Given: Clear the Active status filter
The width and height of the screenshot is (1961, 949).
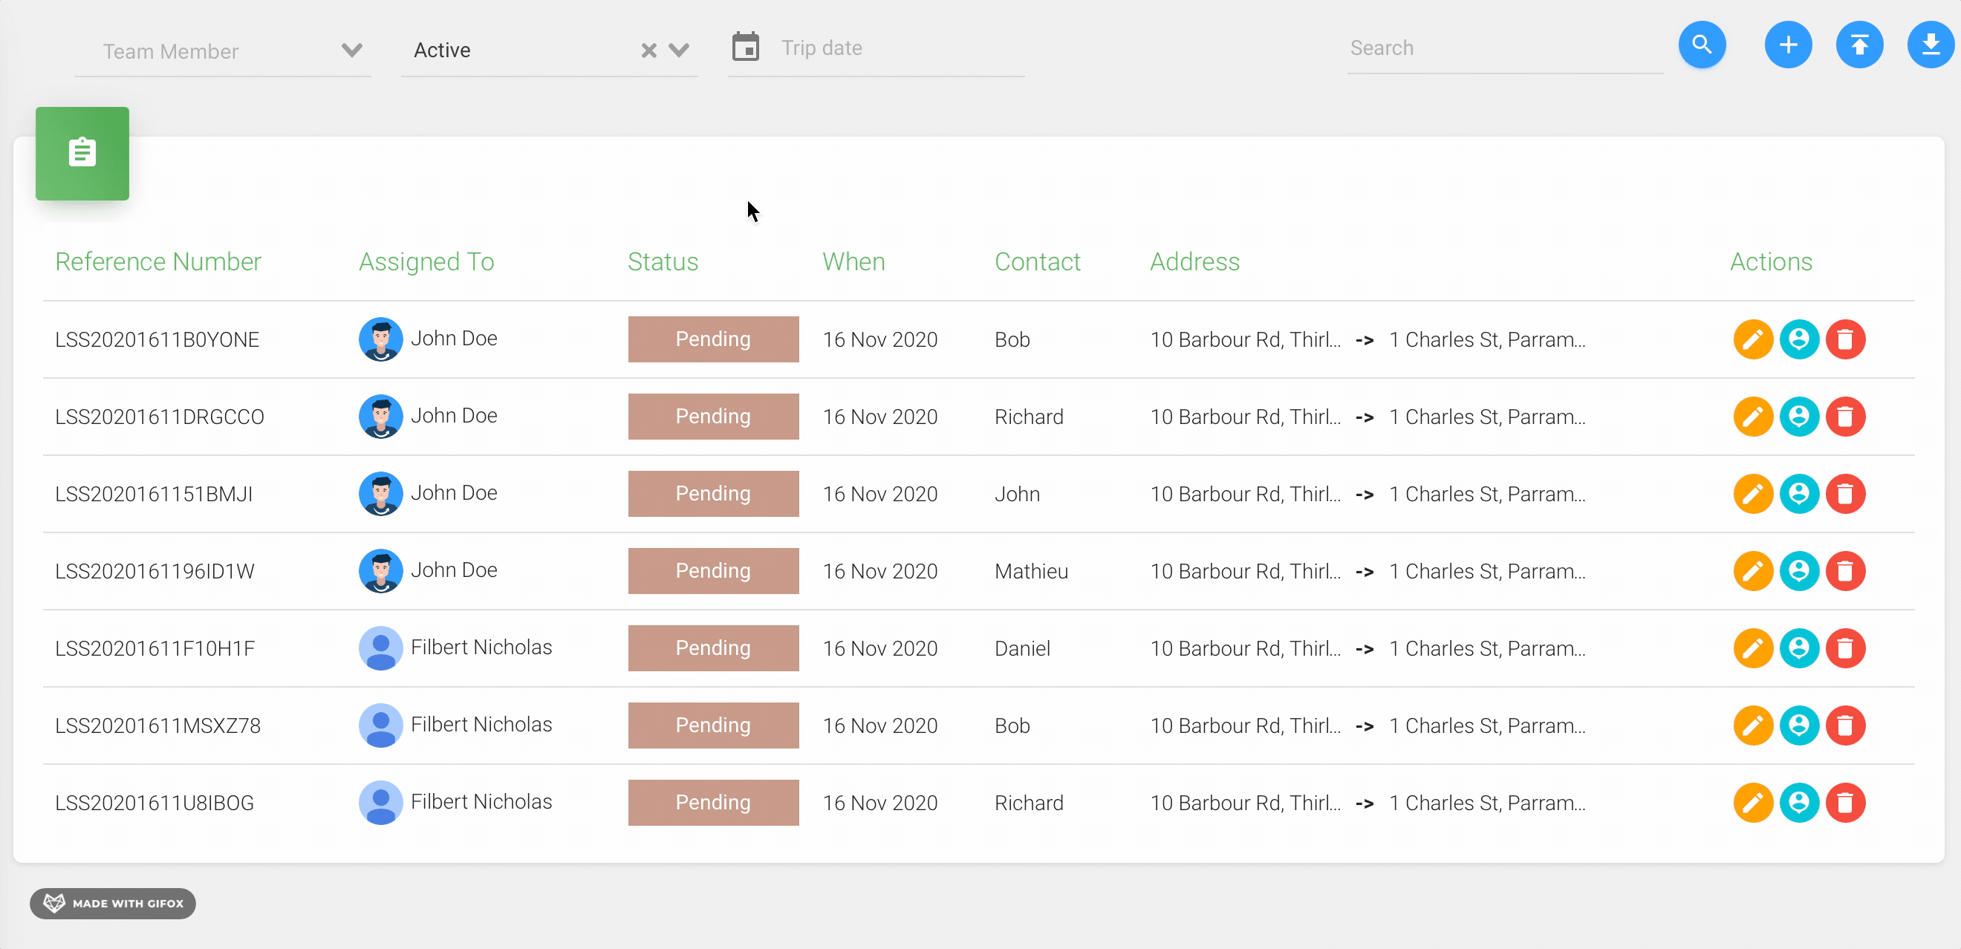Looking at the screenshot, I should pyautogui.click(x=648, y=50).
